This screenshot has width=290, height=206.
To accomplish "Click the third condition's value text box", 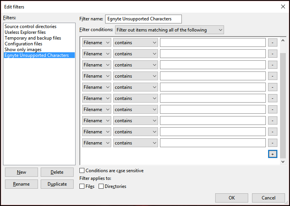I will point(213,65).
